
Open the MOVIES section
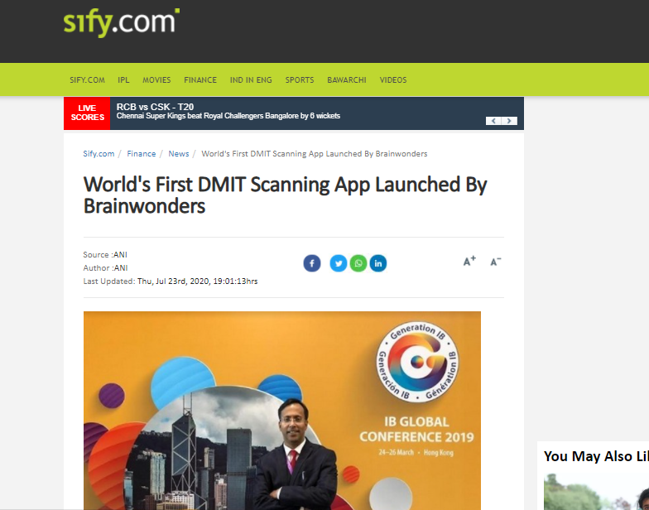pos(156,79)
